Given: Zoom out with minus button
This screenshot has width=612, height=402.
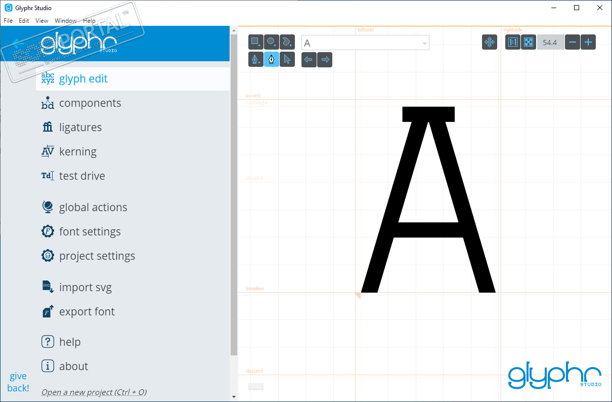Looking at the screenshot, I should click(573, 42).
